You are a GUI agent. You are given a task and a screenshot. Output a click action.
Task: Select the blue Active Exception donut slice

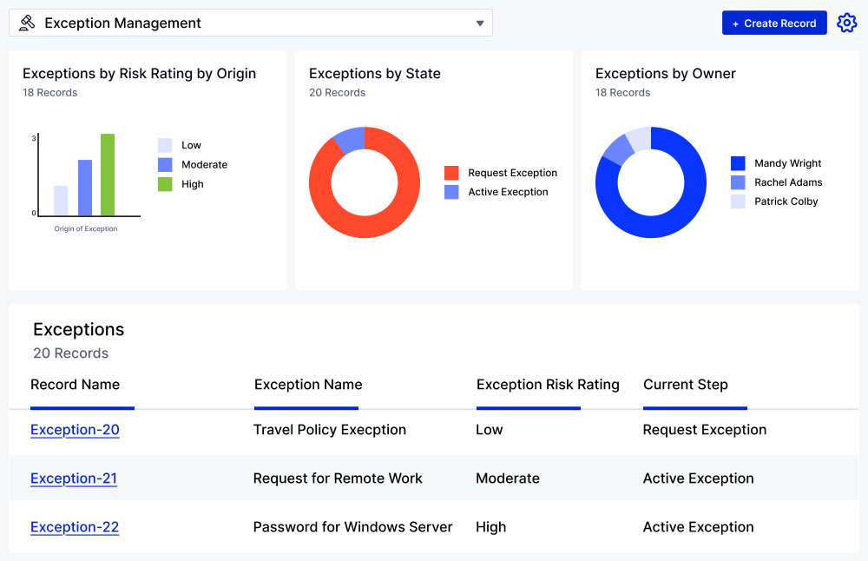coord(347,141)
